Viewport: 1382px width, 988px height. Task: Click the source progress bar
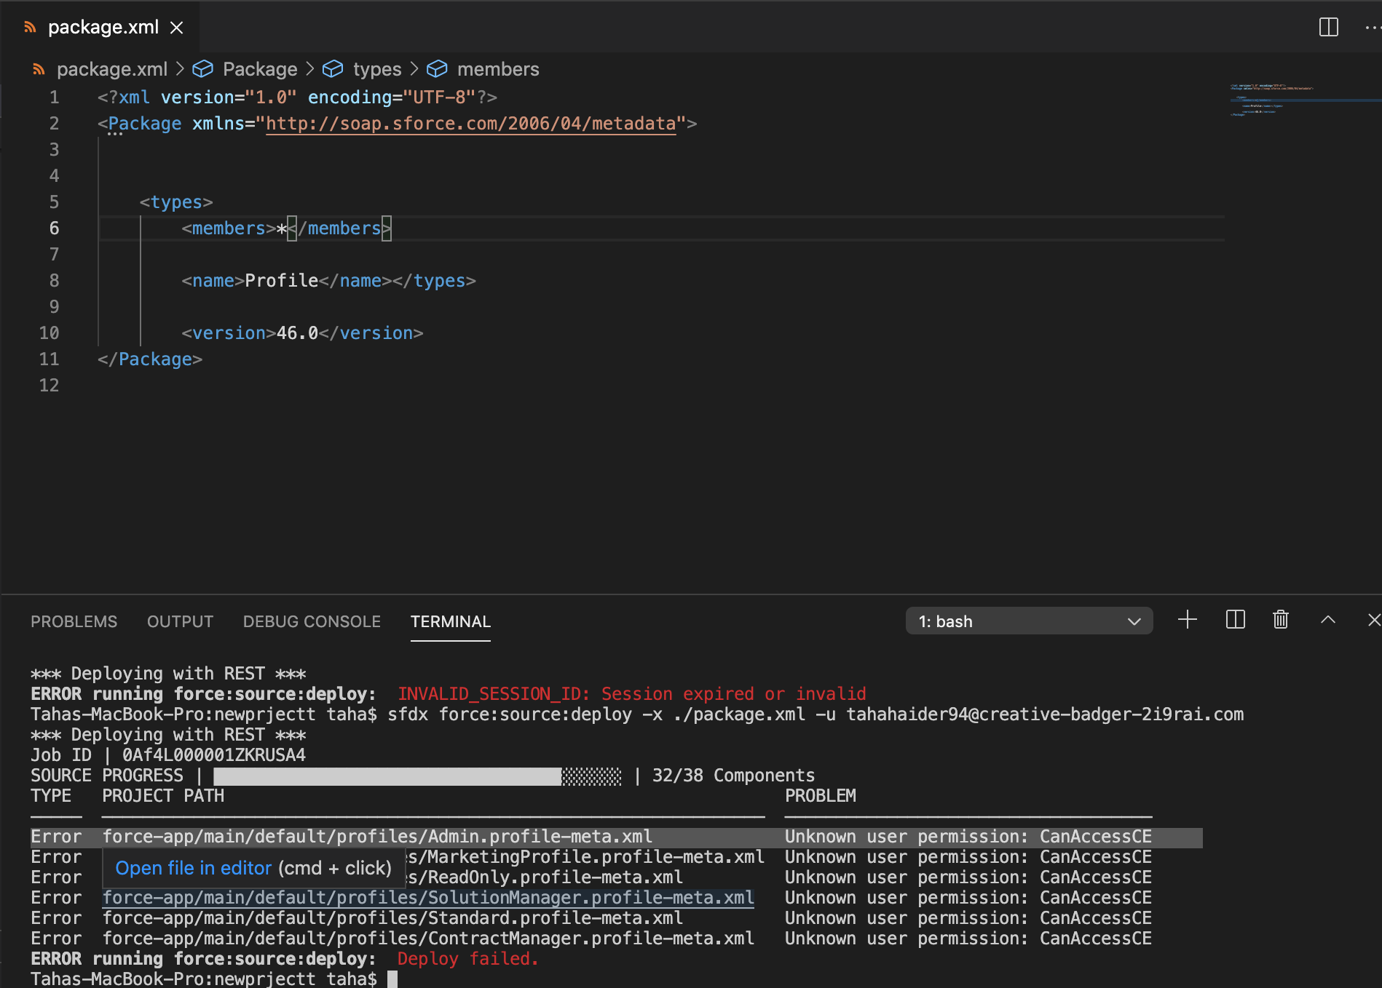point(418,776)
